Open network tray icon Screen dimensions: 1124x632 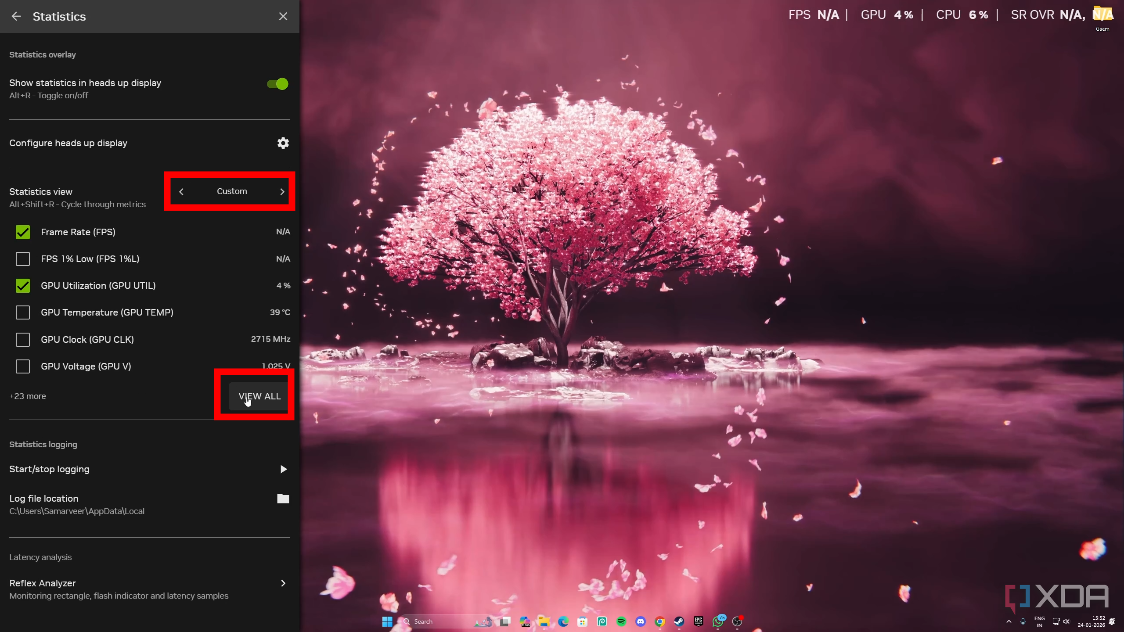(1056, 621)
